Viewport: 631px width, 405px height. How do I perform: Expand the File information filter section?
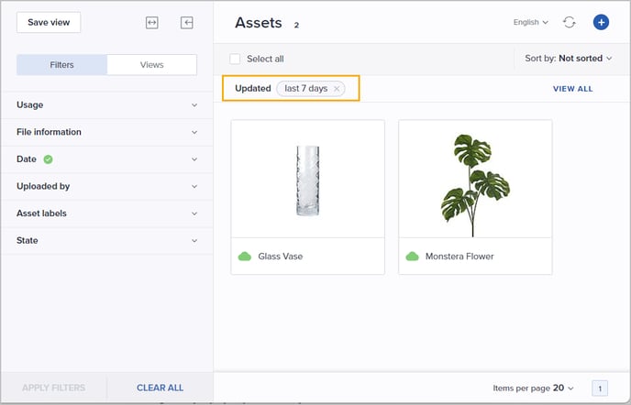point(107,132)
